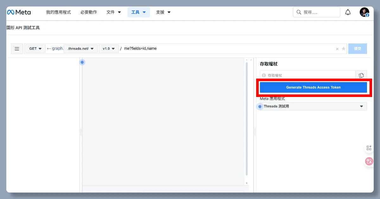The image size is (380, 199).
Task: Open the notifications bell
Action: (x=348, y=12)
